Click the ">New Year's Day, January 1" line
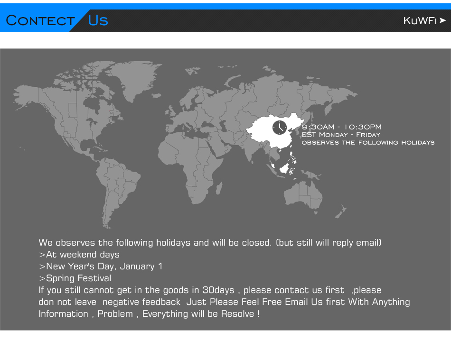Viewport: 451px width, 349px height. 101,266
